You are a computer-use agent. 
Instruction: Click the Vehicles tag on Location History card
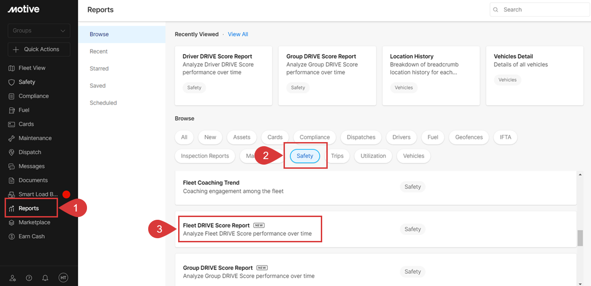pos(404,88)
